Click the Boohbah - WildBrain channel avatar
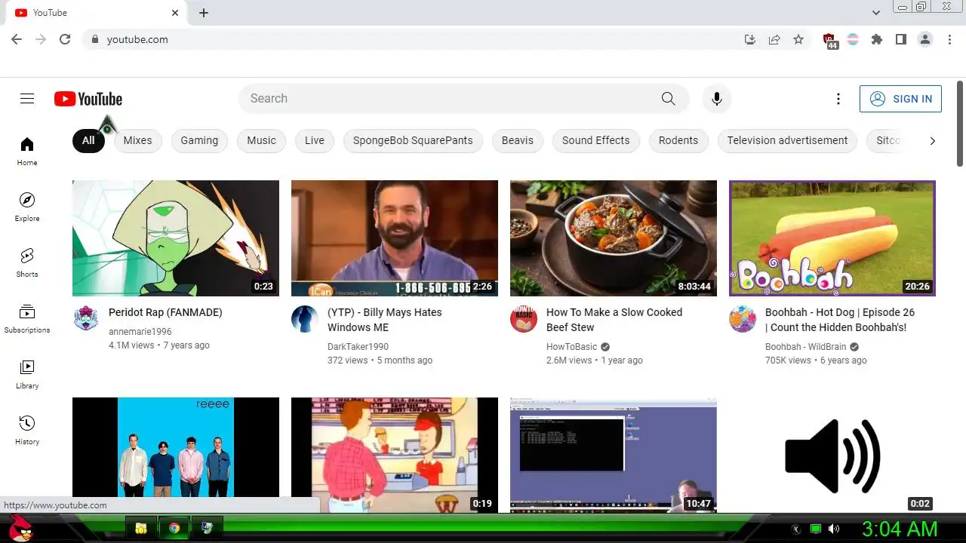 coord(743,318)
